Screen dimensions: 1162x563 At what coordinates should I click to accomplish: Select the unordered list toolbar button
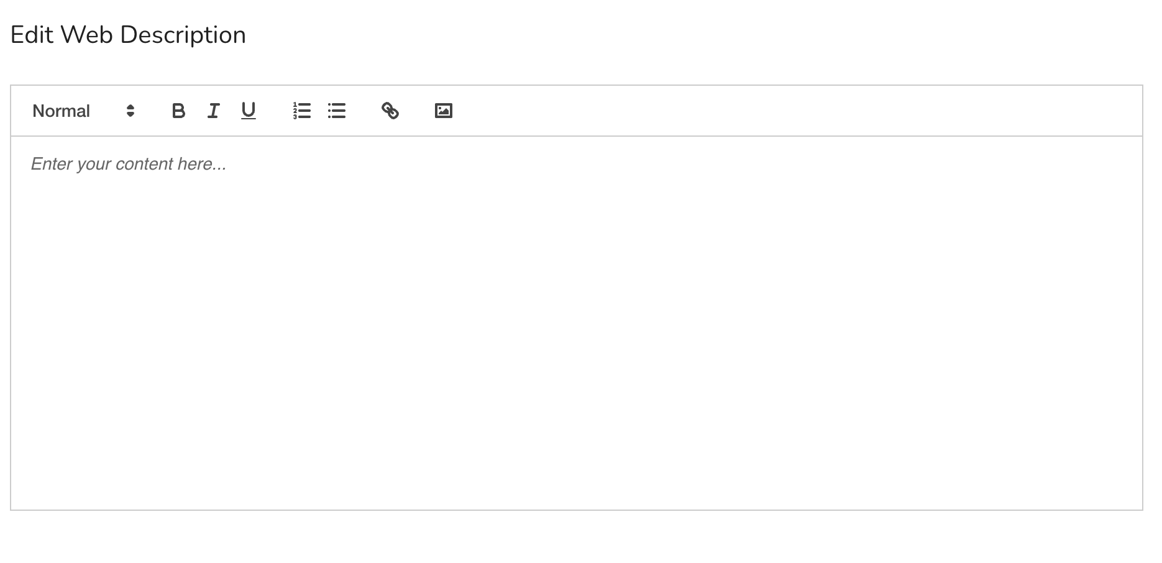click(x=336, y=111)
